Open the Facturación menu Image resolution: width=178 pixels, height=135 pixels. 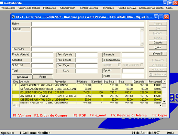click(x=50, y=8)
